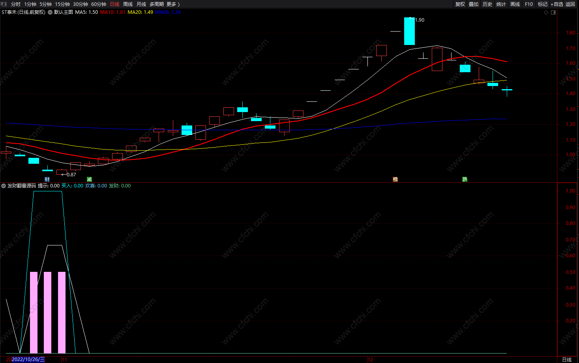Click the 减 event marker
The height and width of the screenshot is (363, 579).
coord(90,180)
